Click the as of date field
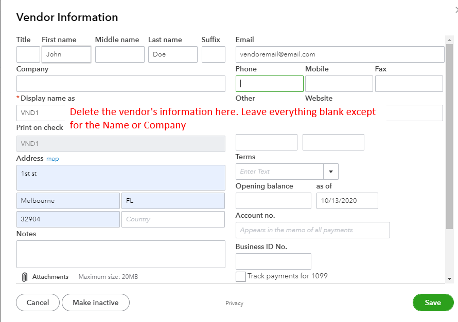Image resolution: width=458 pixels, height=322 pixels. (347, 201)
